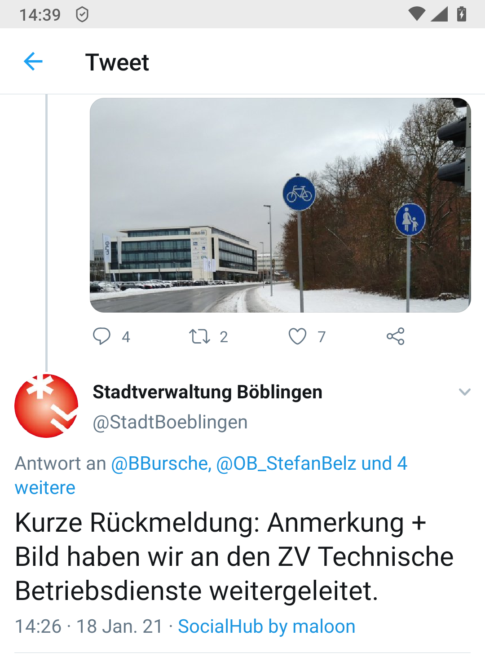The image size is (485, 657).
Task: Expand tweet options chevron menu
Action: coord(465,392)
